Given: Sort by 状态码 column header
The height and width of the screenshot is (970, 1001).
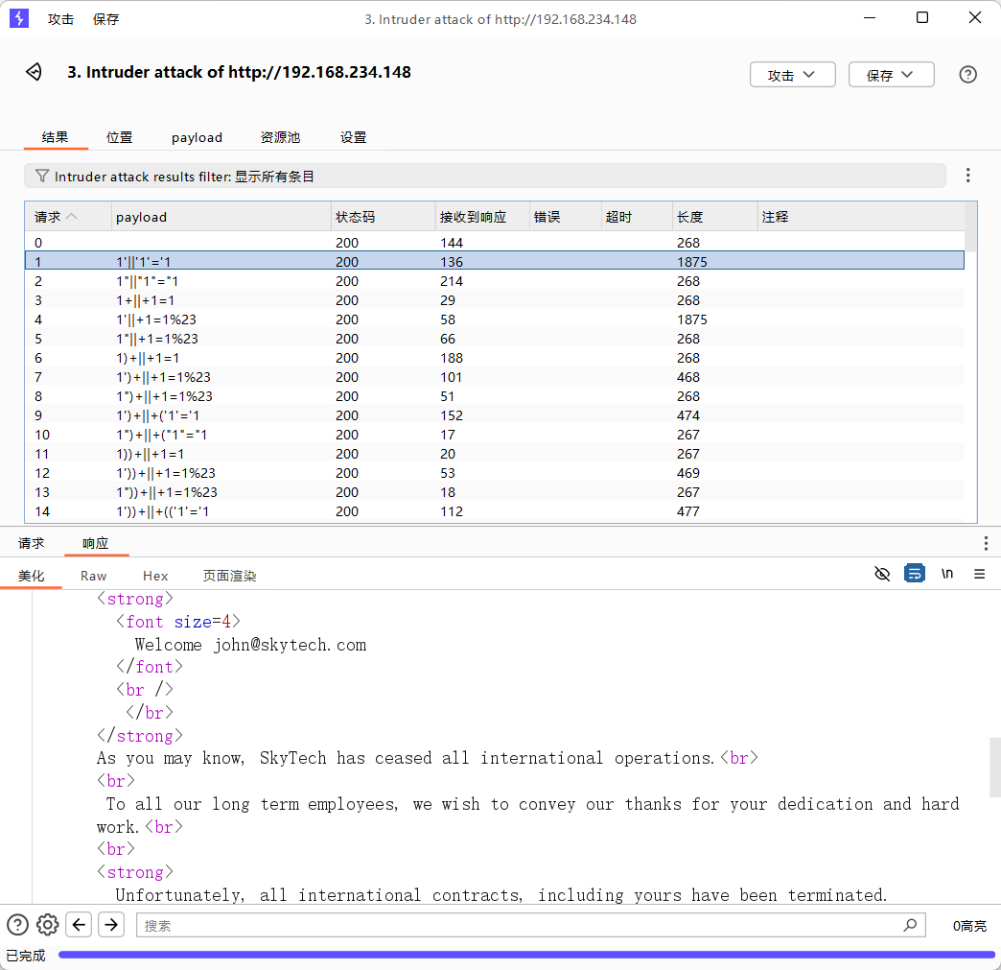Looking at the screenshot, I should pyautogui.click(x=383, y=217).
